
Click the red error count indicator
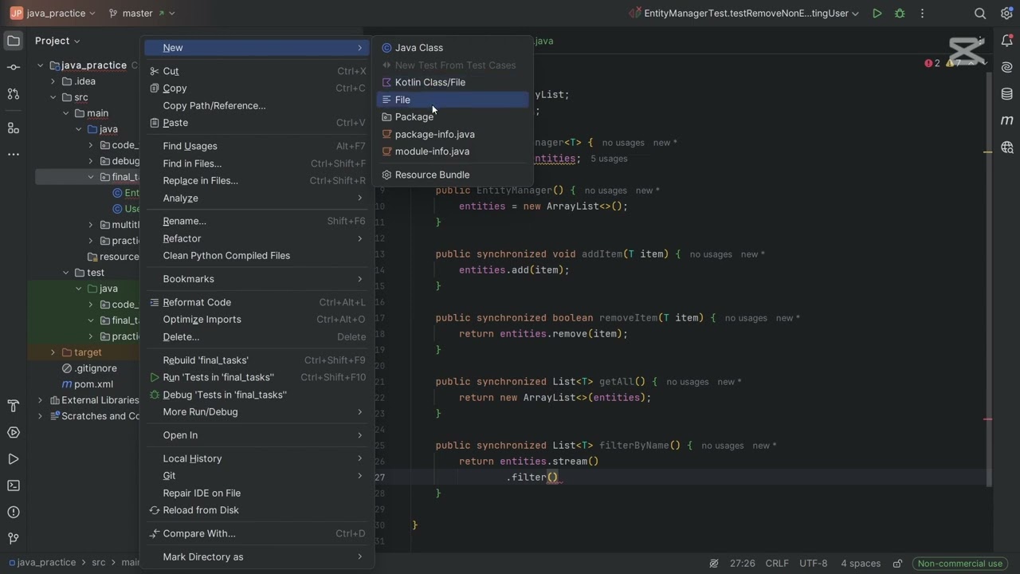932,63
